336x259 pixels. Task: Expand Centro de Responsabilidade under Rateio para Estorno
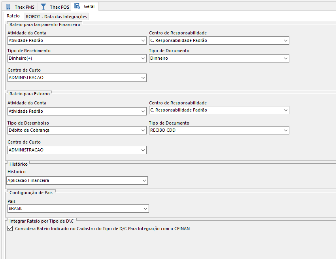click(x=285, y=110)
